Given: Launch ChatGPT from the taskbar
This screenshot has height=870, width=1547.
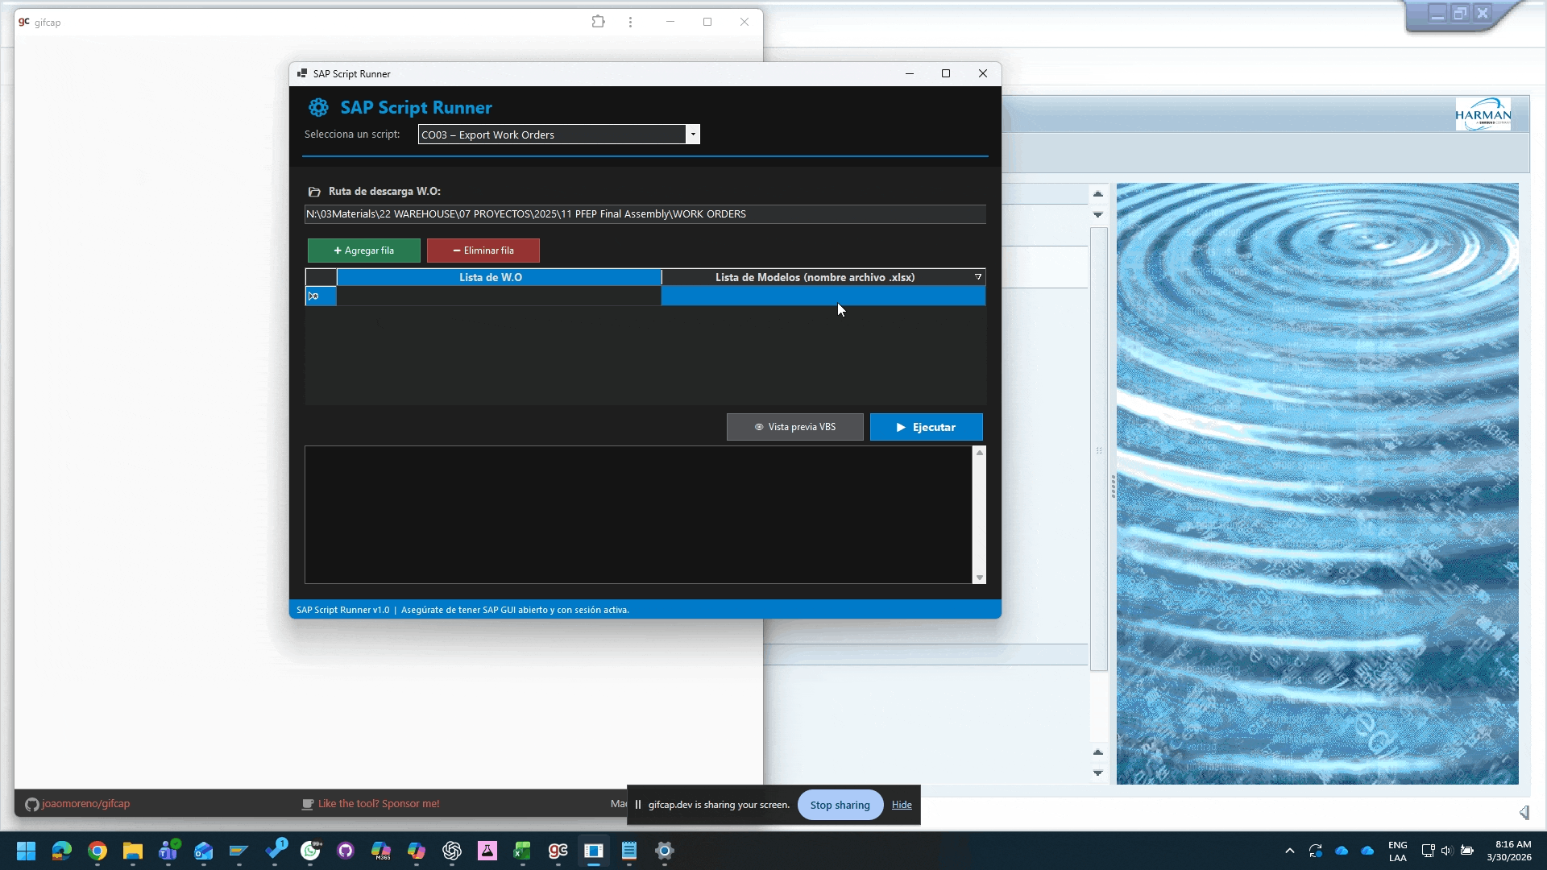Looking at the screenshot, I should [452, 851].
